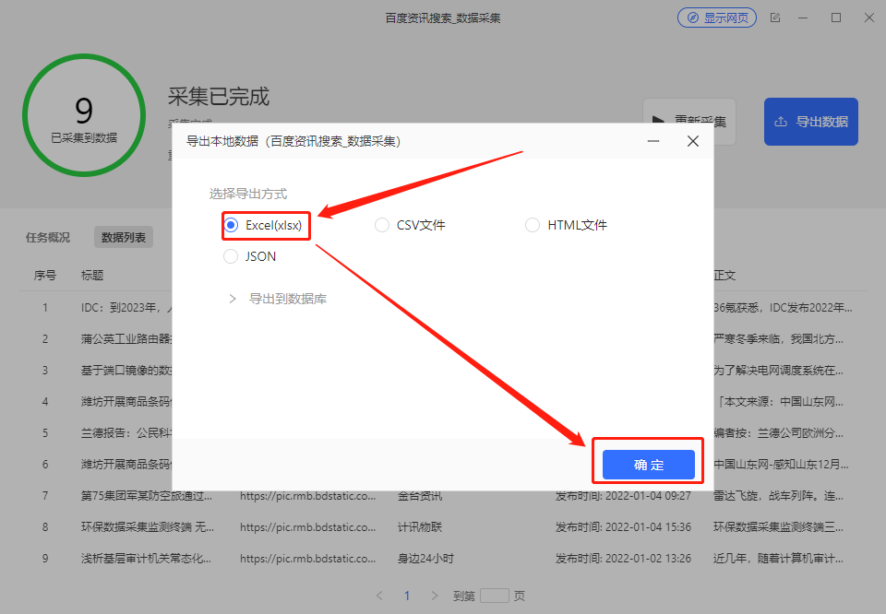The width and height of the screenshot is (886, 614).
Task: Go to the next page arrow
Action: 434,596
